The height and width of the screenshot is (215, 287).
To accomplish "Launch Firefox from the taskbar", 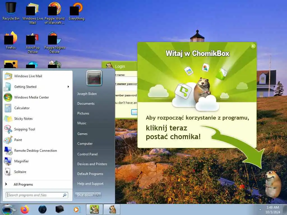I will tap(25, 209).
